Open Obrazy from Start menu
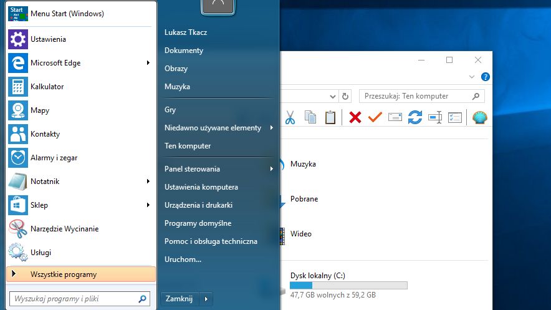The width and height of the screenshot is (551, 310). click(x=176, y=69)
